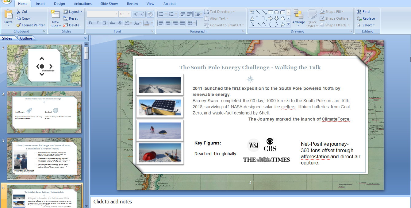Select the 5-point star shape
This screenshot has height=208, width=411.
click(282, 25)
